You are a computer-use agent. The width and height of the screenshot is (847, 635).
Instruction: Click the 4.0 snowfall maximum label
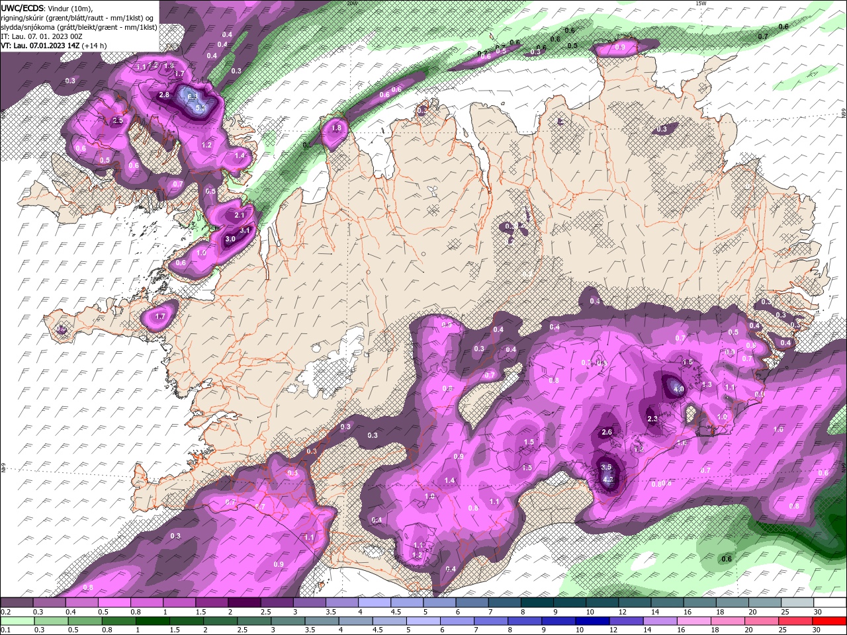coord(678,390)
